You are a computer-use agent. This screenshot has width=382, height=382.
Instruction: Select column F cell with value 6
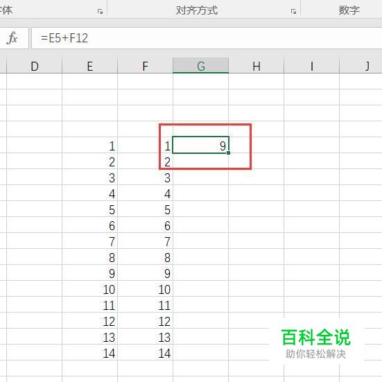(x=145, y=225)
